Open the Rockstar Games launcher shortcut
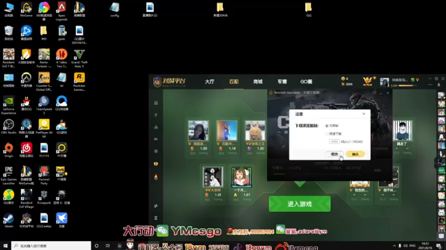Screen dimensions: 446x250 pyautogui.click(x=79, y=81)
